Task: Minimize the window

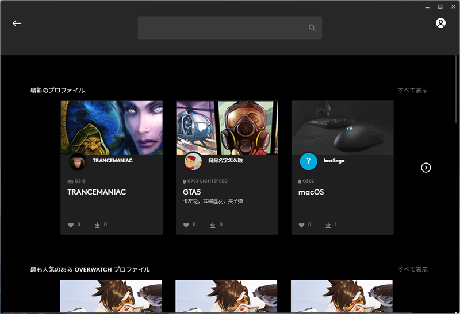Action: 427,7
